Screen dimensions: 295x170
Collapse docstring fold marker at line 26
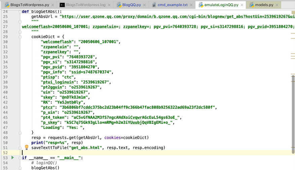tap(20, 22)
